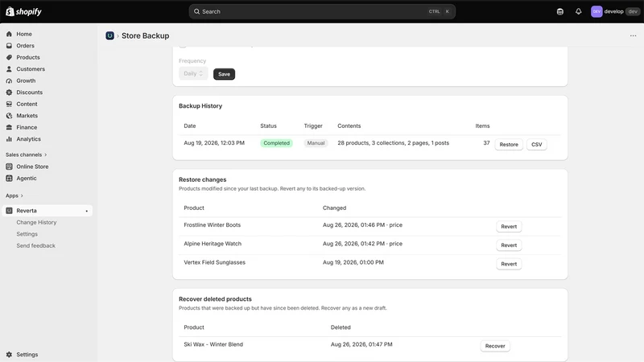Export the backup as CSV
This screenshot has height=362, width=644.
coord(536,145)
